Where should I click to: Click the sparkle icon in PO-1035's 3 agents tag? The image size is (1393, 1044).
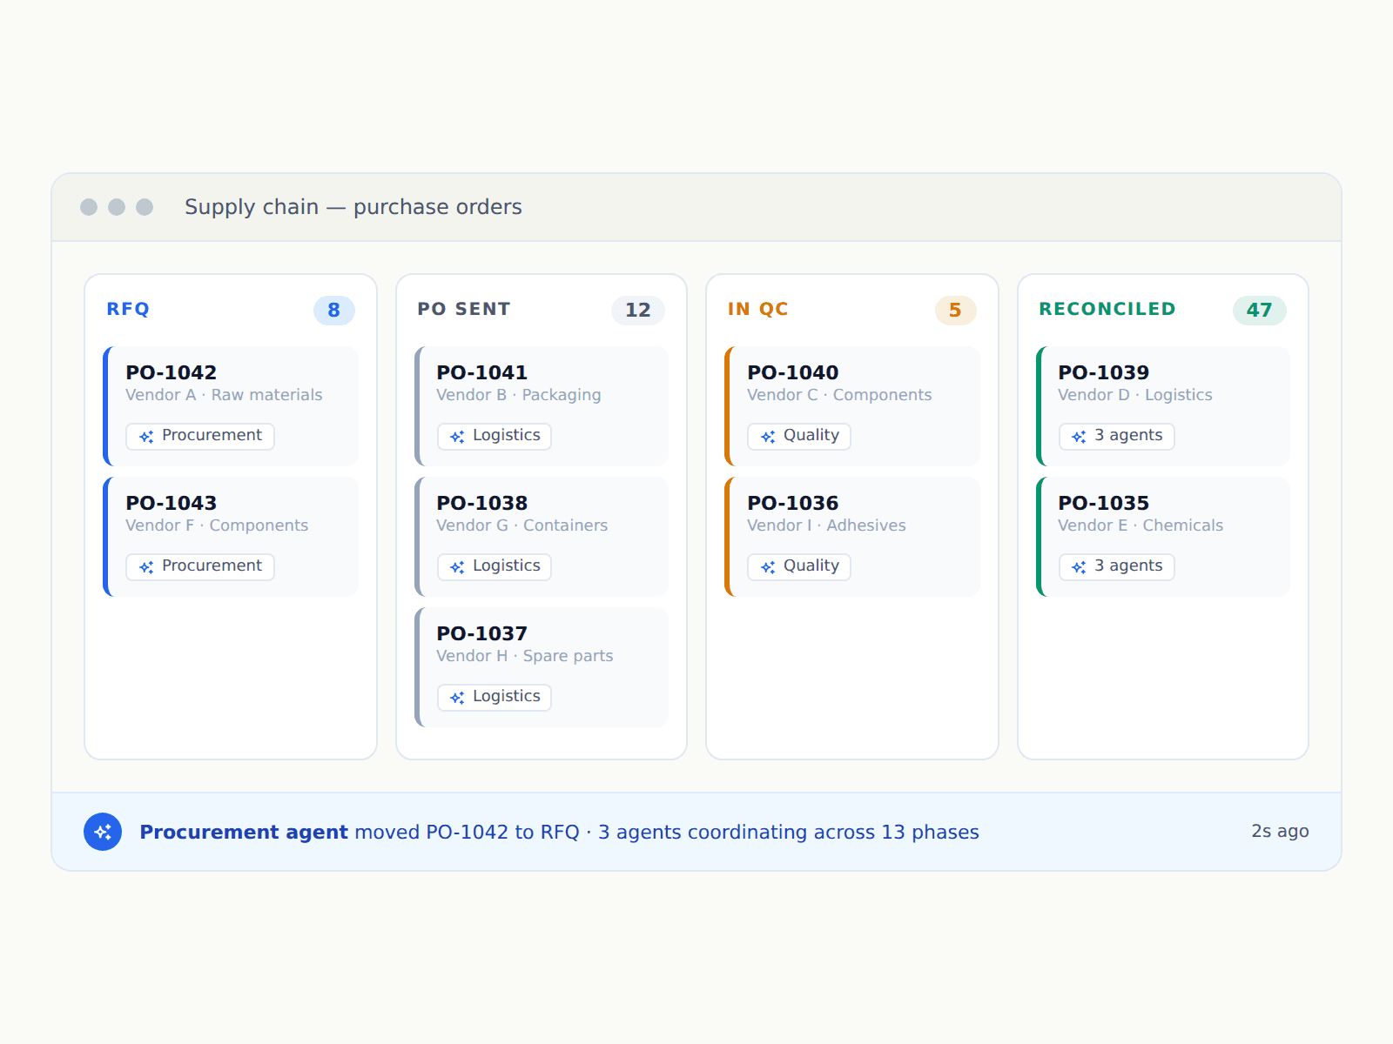tap(1079, 567)
